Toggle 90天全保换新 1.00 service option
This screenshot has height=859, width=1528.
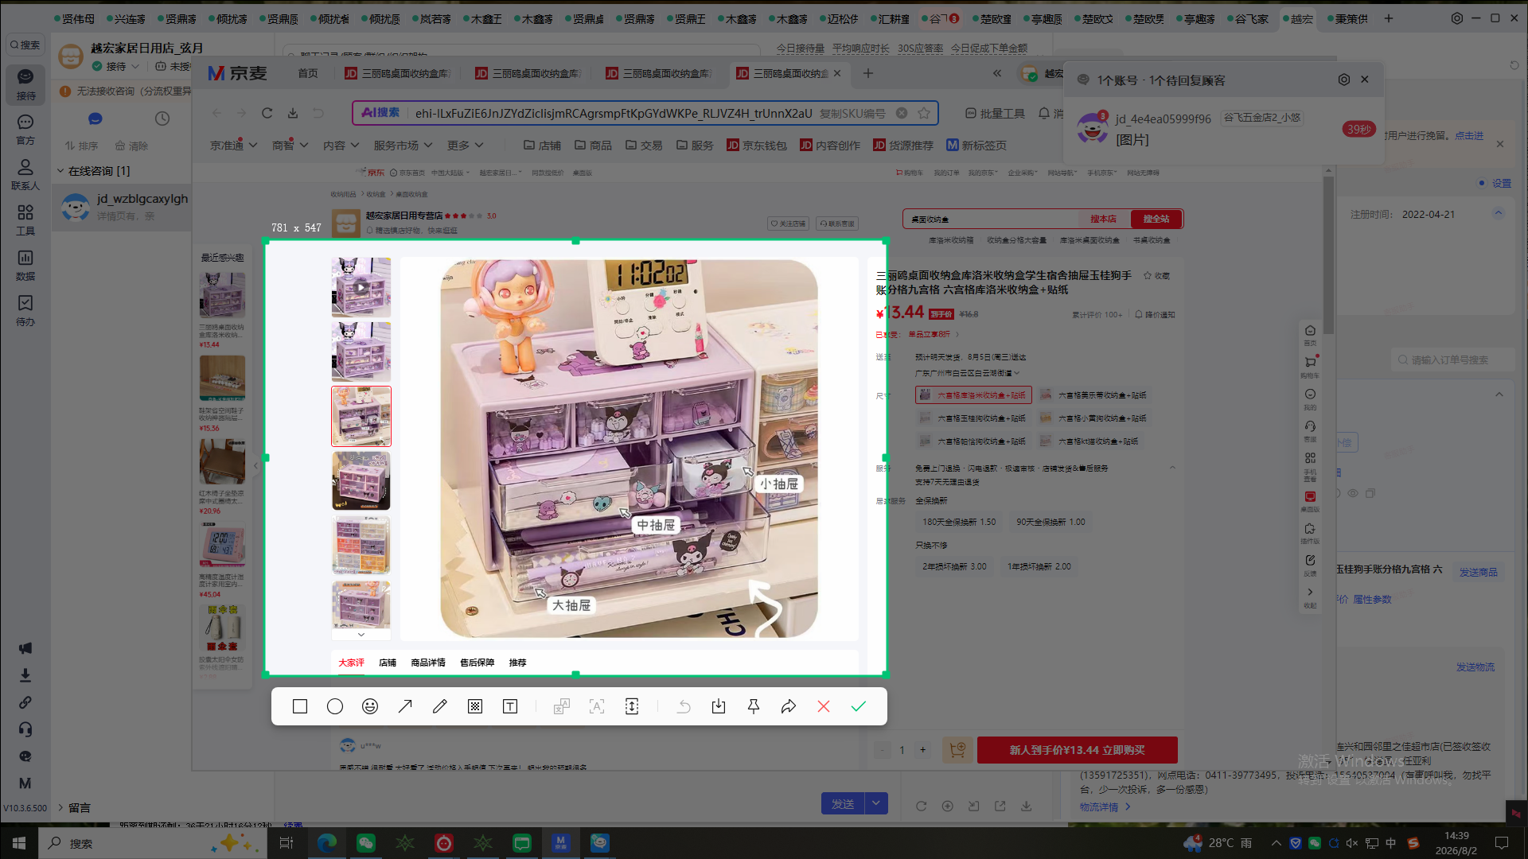click(x=1050, y=523)
